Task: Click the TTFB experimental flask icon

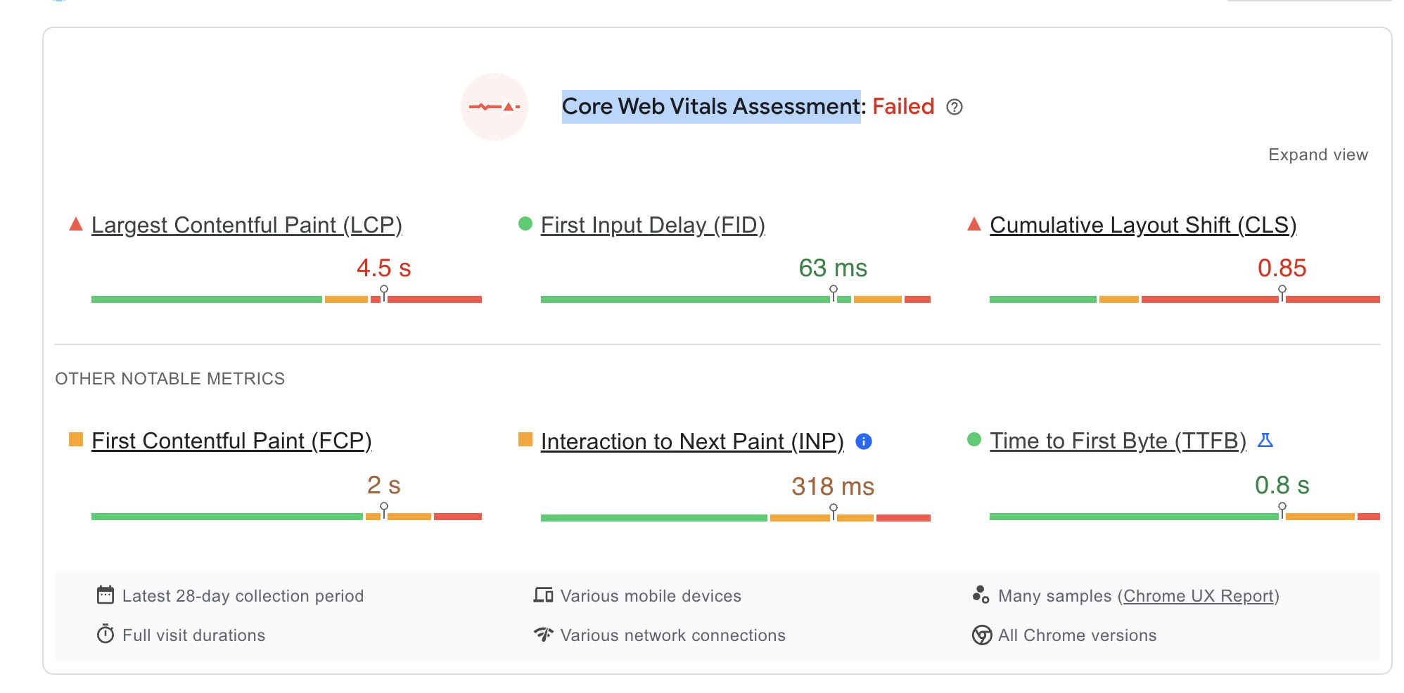Action: (x=1265, y=441)
